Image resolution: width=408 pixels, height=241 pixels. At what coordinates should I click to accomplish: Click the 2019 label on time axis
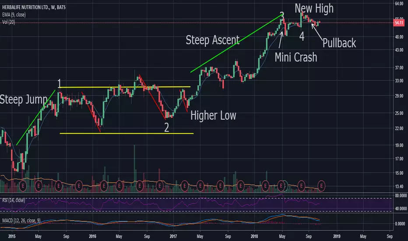(x=337, y=236)
